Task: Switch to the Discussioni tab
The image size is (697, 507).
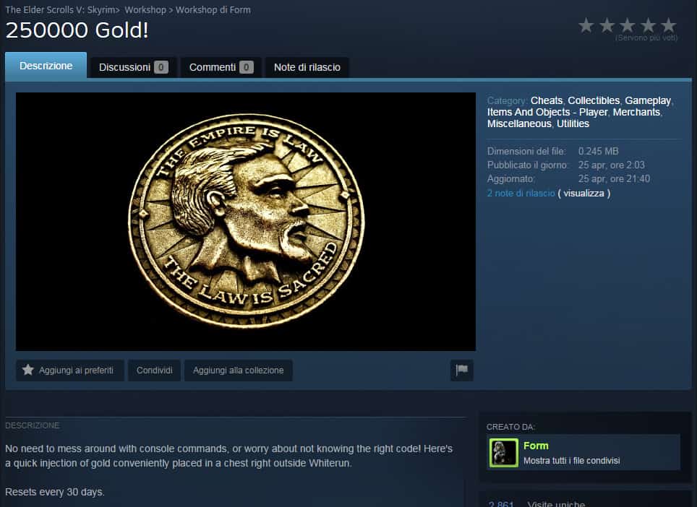Action: (132, 67)
